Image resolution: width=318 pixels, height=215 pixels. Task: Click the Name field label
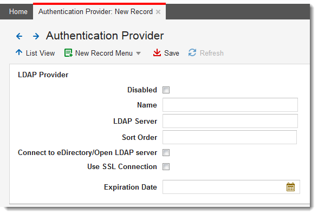[x=147, y=105]
